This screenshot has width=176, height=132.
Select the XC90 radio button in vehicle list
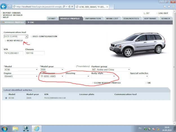[x=6, y=98]
